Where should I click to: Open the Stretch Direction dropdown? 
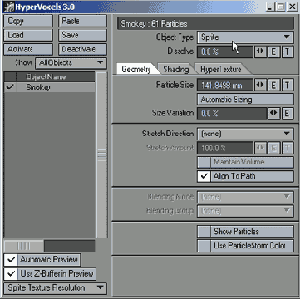pyautogui.click(x=245, y=134)
